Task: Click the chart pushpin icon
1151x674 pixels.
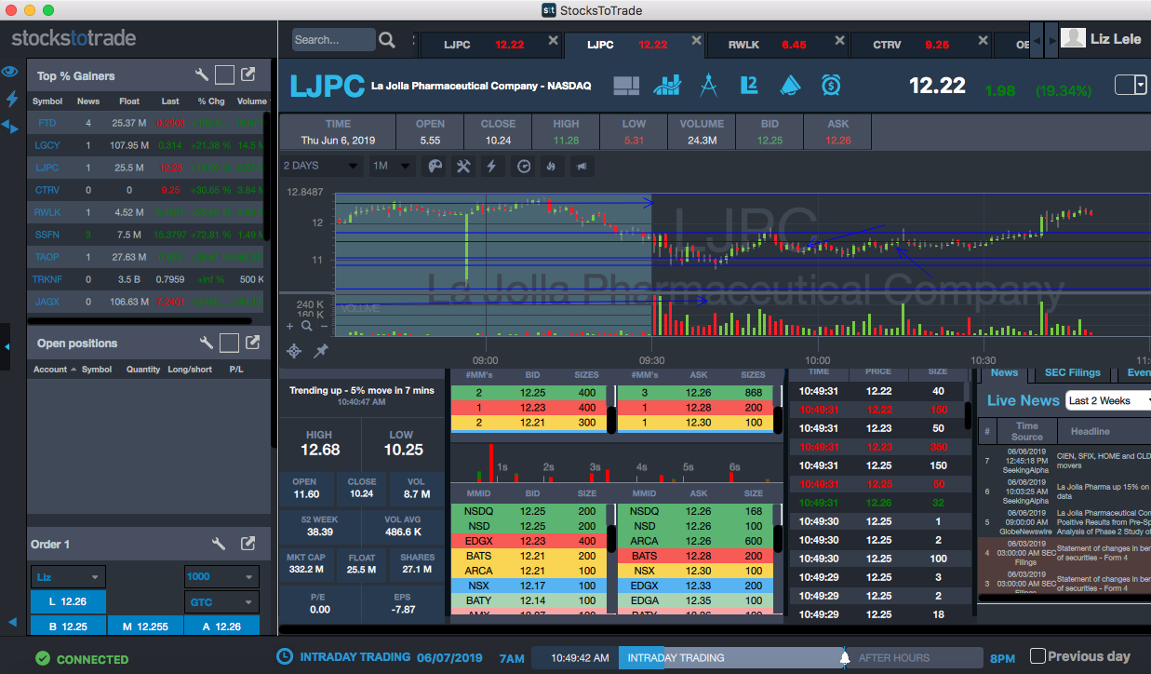Action: click(321, 350)
